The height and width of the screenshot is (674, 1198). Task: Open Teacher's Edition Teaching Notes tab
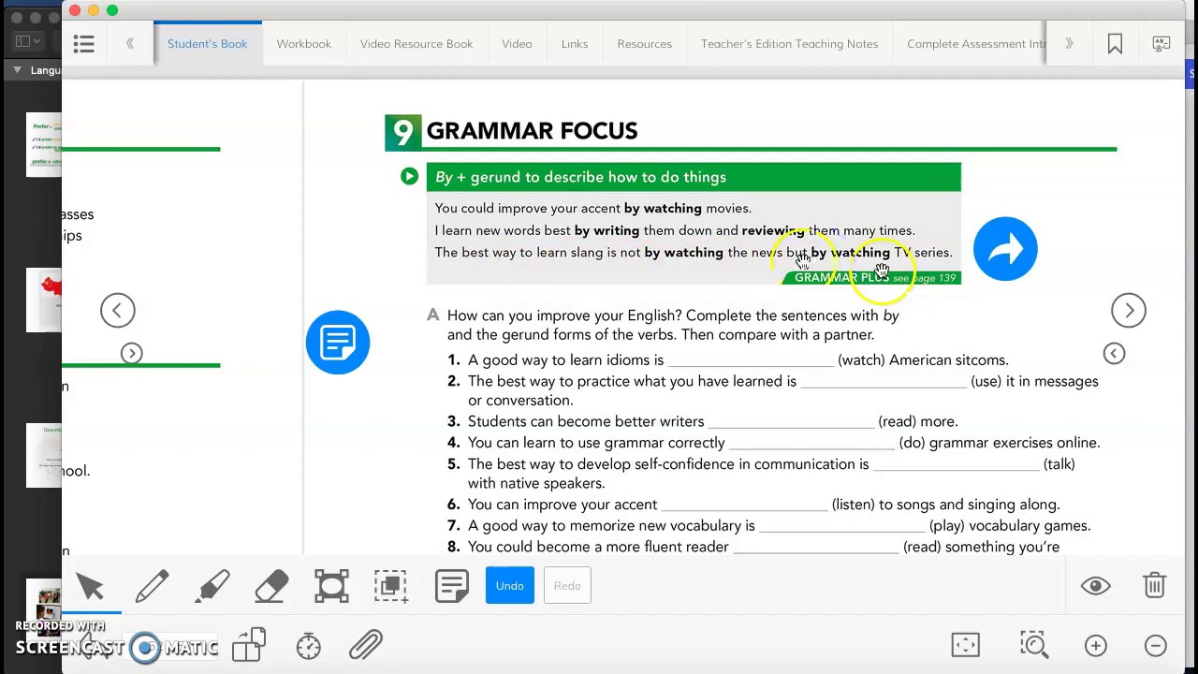click(790, 44)
